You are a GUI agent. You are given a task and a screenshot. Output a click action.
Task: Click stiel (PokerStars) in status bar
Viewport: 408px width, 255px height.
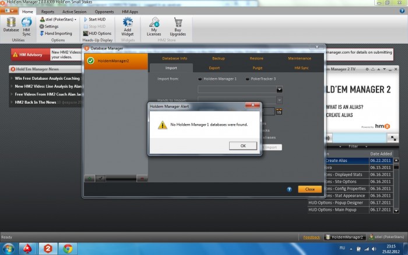click(x=386, y=237)
